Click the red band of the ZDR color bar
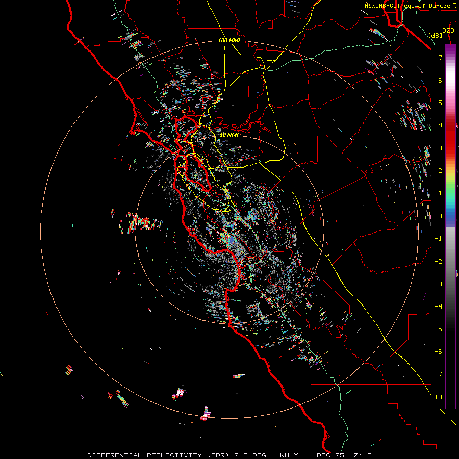The width and height of the screenshot is (459, 459). 450,141
